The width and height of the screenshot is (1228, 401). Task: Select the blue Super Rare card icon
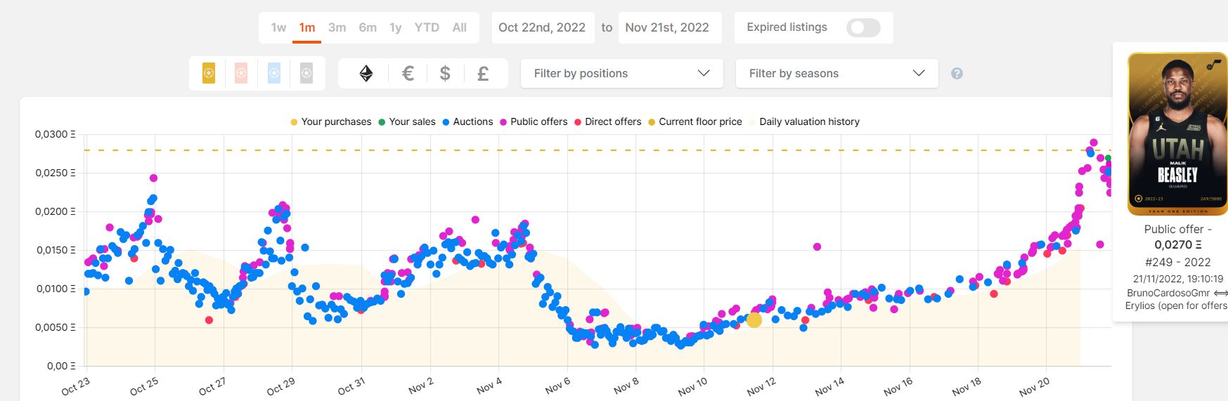274,73
